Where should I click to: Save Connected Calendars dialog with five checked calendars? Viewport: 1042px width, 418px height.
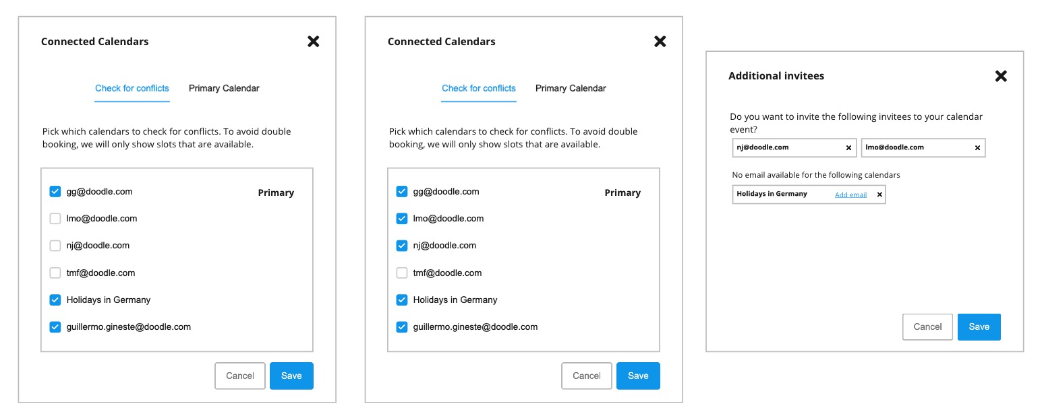[x=638, y=376]
